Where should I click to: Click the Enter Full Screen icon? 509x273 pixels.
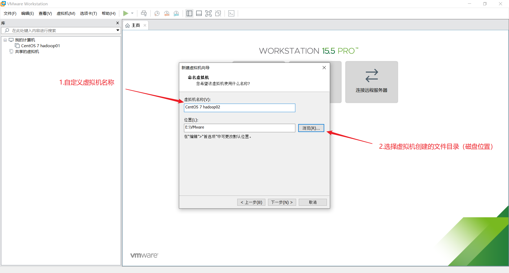(209, 13)
